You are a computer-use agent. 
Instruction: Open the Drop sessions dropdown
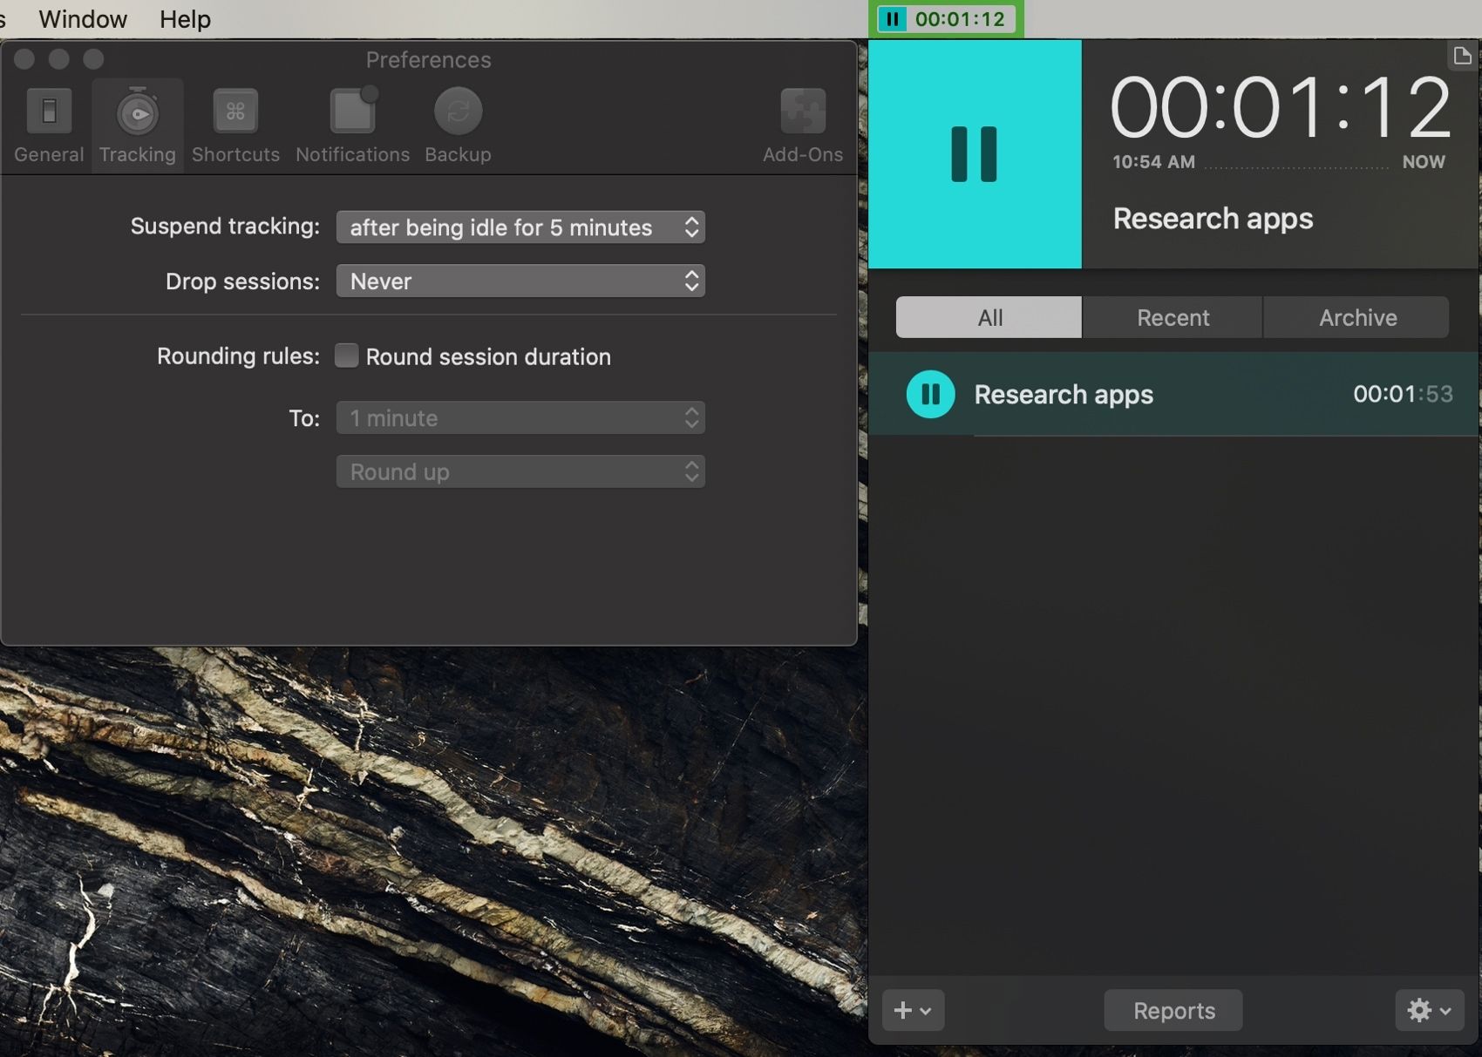pos(520,281)
